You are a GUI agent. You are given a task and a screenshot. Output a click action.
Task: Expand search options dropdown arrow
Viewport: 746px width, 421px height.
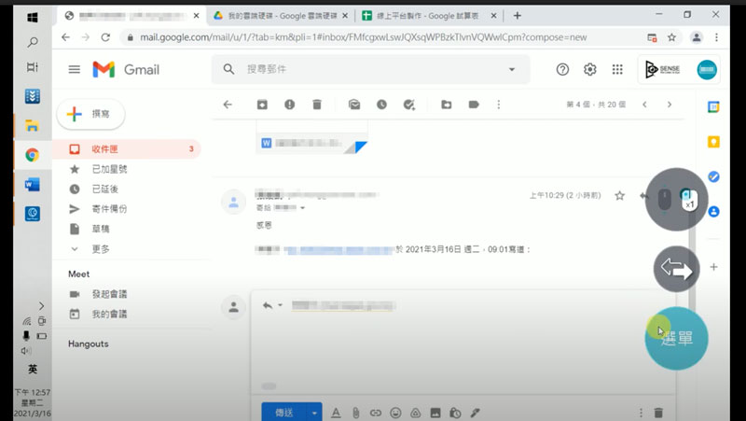click(512, 69)
